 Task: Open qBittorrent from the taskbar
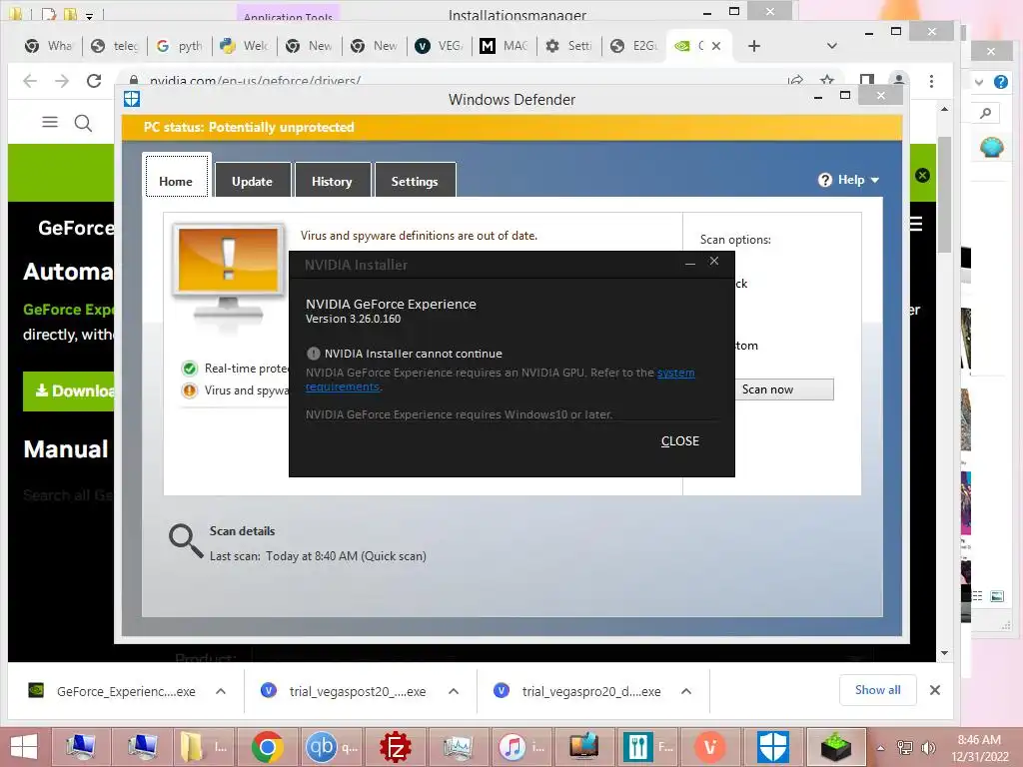tap(330, 747)
